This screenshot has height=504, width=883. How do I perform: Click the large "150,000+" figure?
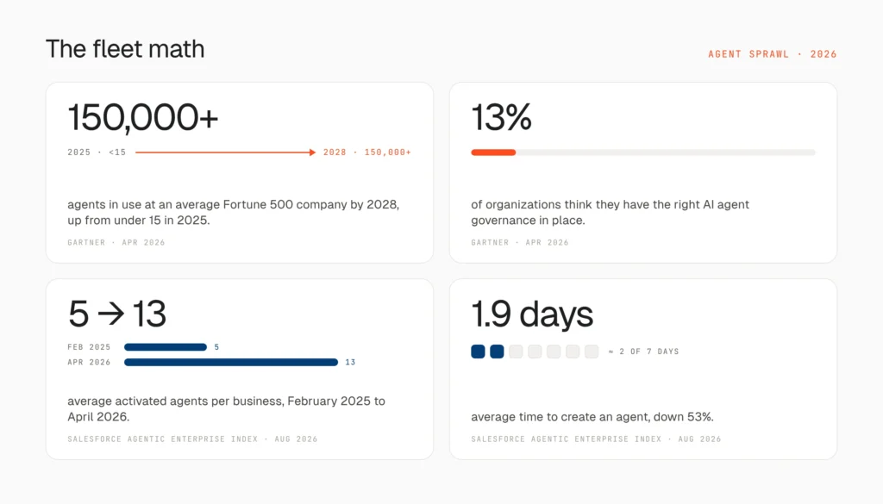[143, 117]
